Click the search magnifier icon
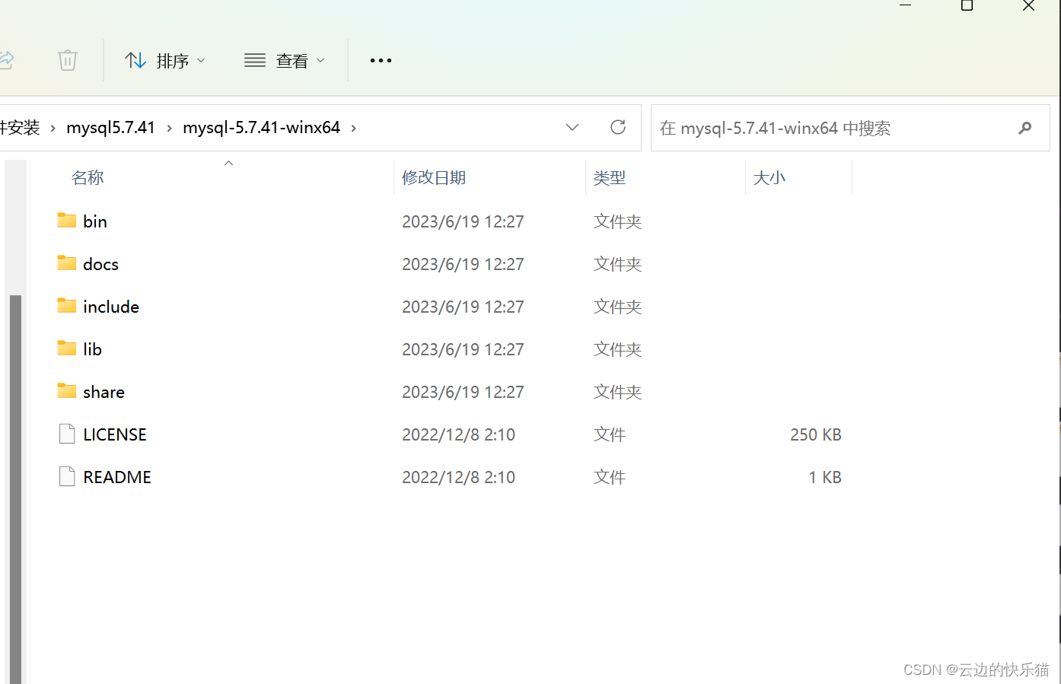Screen dimensions: 1061x684 pyautogui.click(x=1025, y=128)
